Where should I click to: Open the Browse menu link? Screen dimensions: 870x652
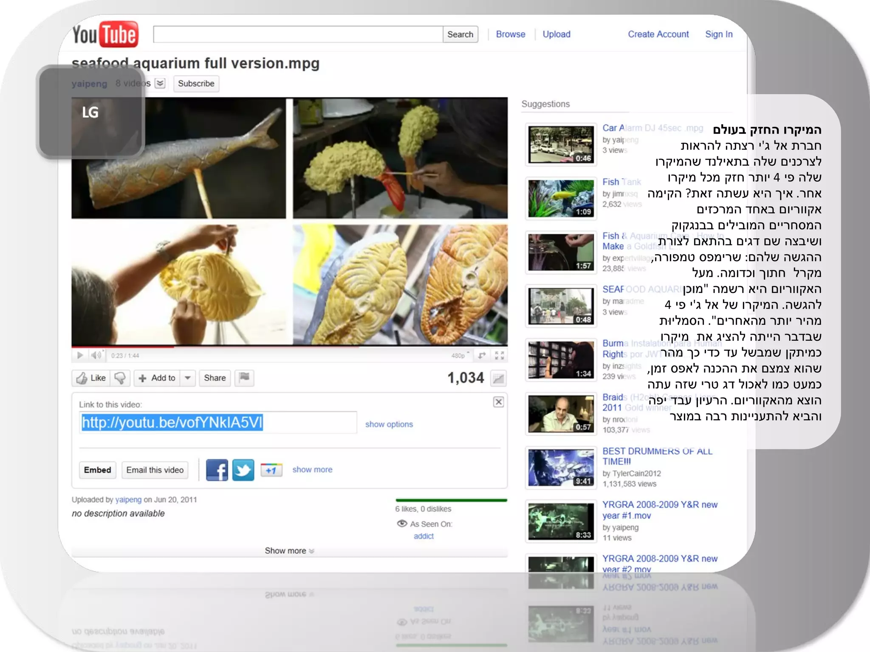[x=510, y=34]
